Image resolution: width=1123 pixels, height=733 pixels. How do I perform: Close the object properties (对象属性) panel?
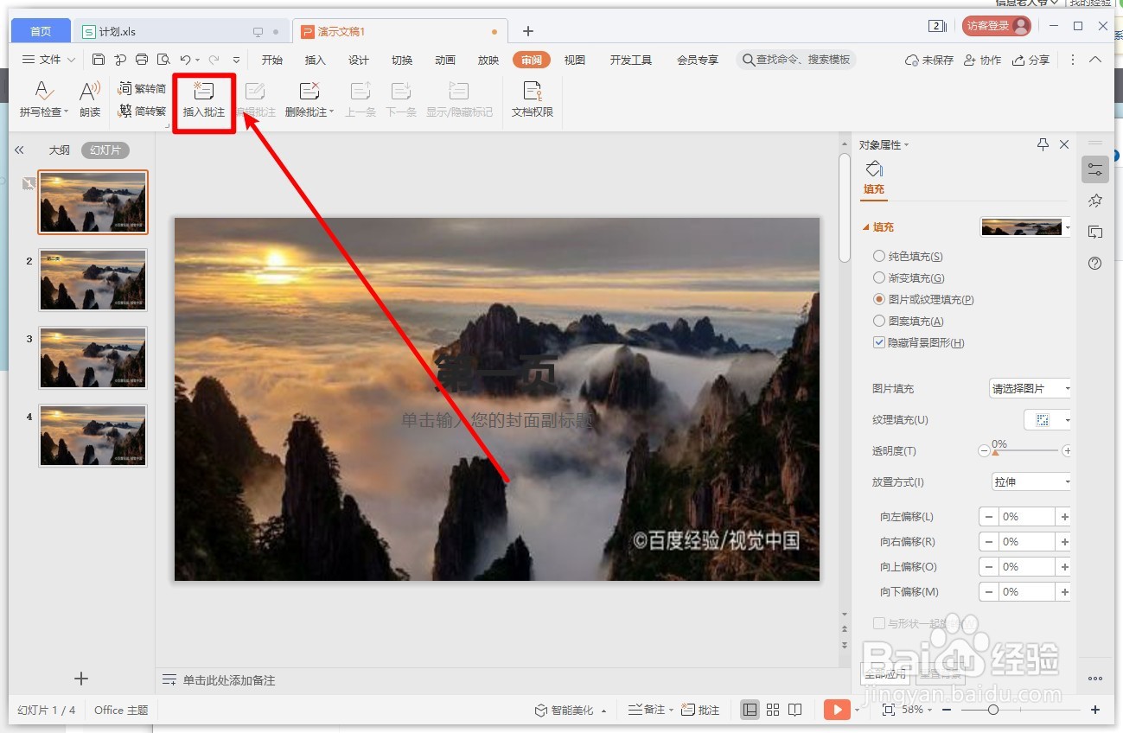coord(1064,144)
